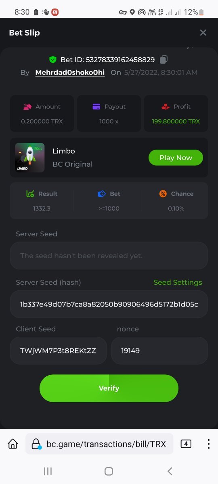Open the browser tab switcher showing 4
The image size is (218, 484).
pyautogui.click(x=186, y=444)
